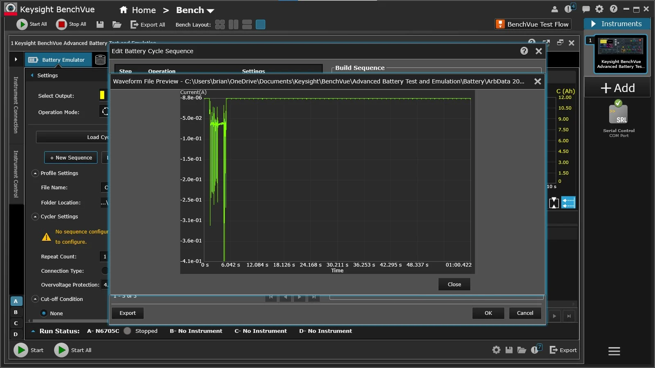Screen dimensions: 655x368
Task: Click the Home navigation item
Action: pos(138,10)
